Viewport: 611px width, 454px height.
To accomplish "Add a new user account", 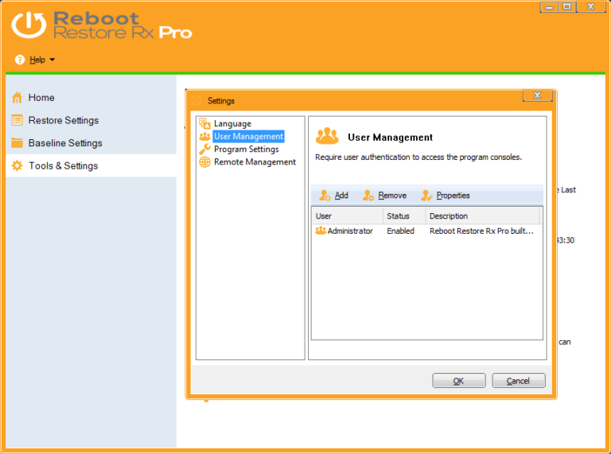I will [x=333, y=195].
